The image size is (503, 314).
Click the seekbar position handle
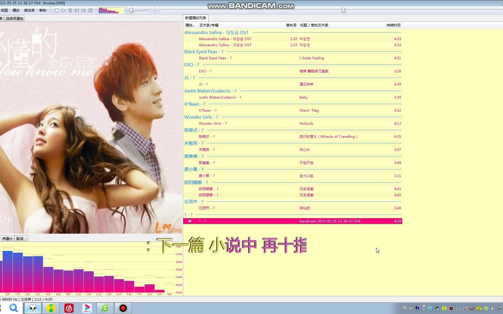[343, 10]
